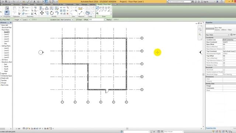This screenshot has height=133, width=236.
Task: Open the Basic Wall type selector
Action: click(x=221, y=29)
